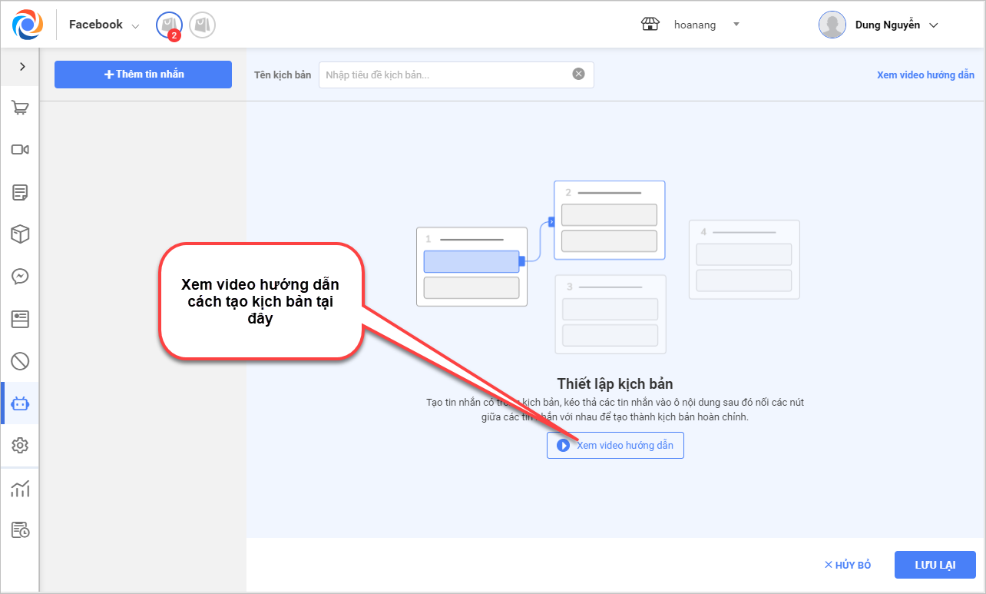Open the blocked list icon in sidebar
This screenshot has height=594, width=986.
click(x=20, y=360)
